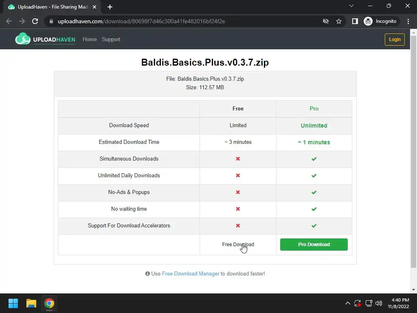Viewport: 417px width, 313px height.
Task: Click the browser forward arrow
Action: point(22,21)
